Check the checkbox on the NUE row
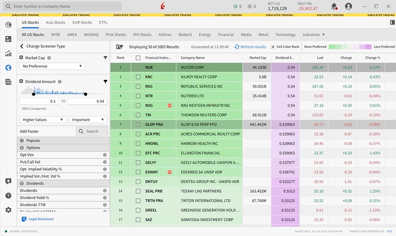The width and height of the screenshot is (396, 236). (138, 67)
